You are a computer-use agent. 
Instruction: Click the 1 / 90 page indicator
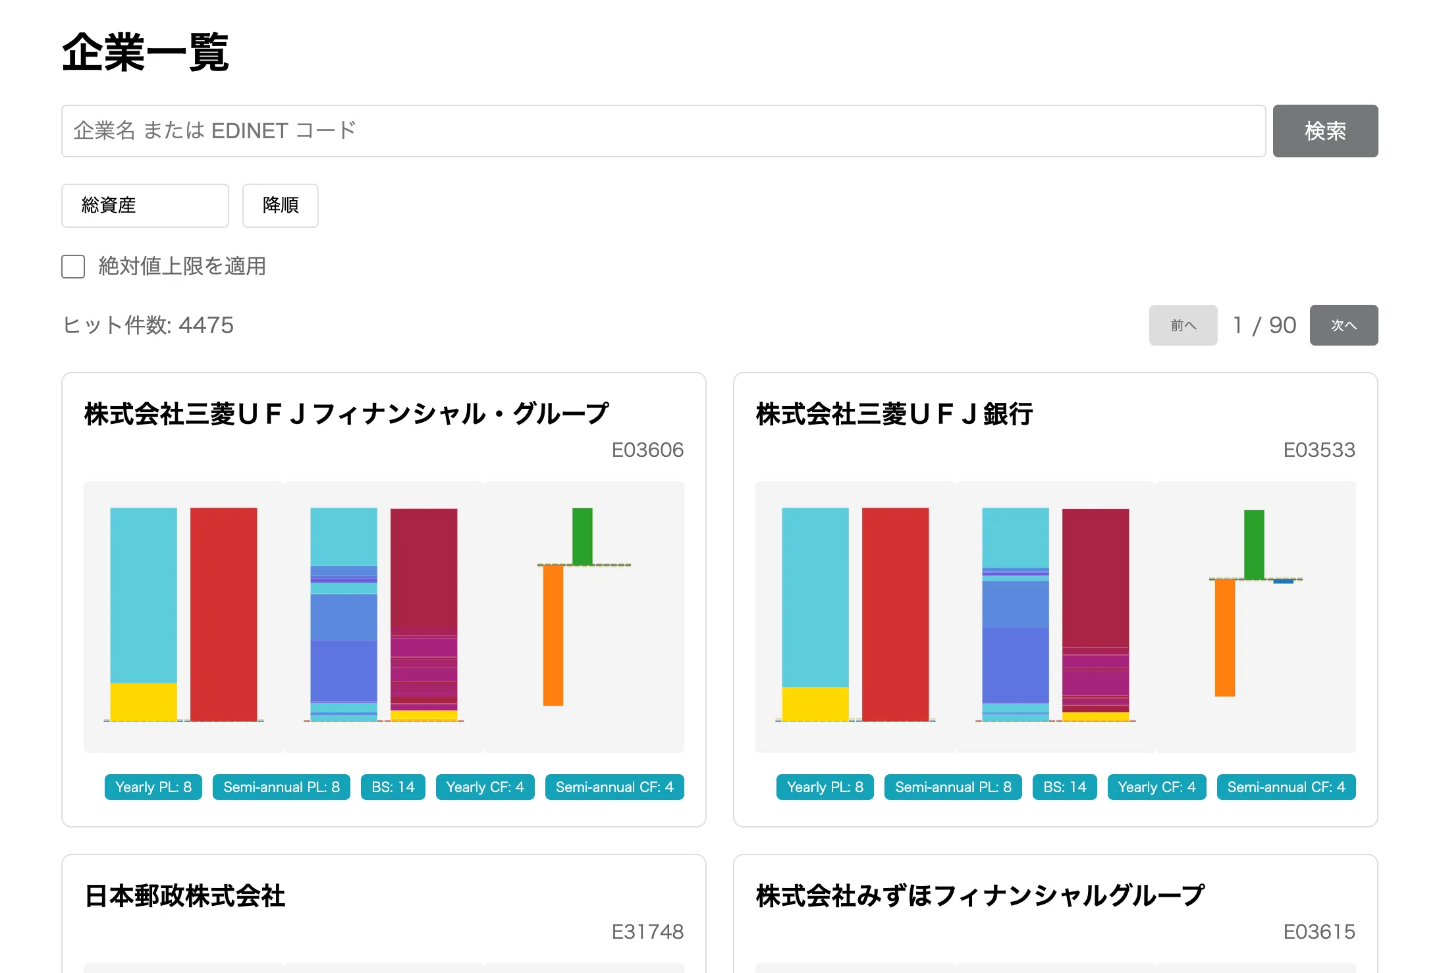[x=1264, y=325]
